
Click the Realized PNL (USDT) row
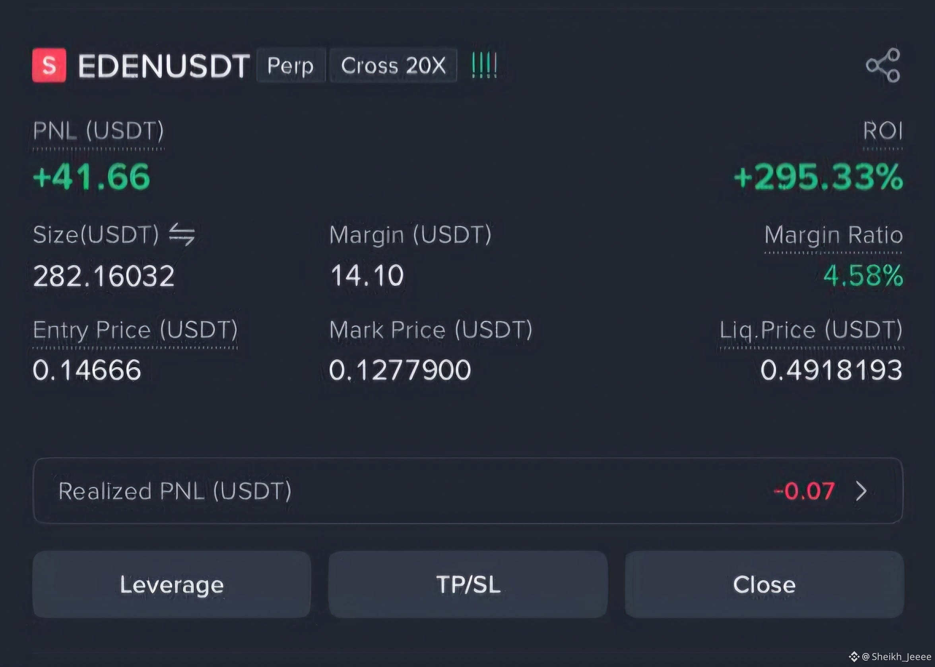point(468,490)
